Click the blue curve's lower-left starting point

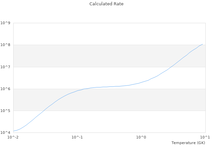(x=14, y=131)
